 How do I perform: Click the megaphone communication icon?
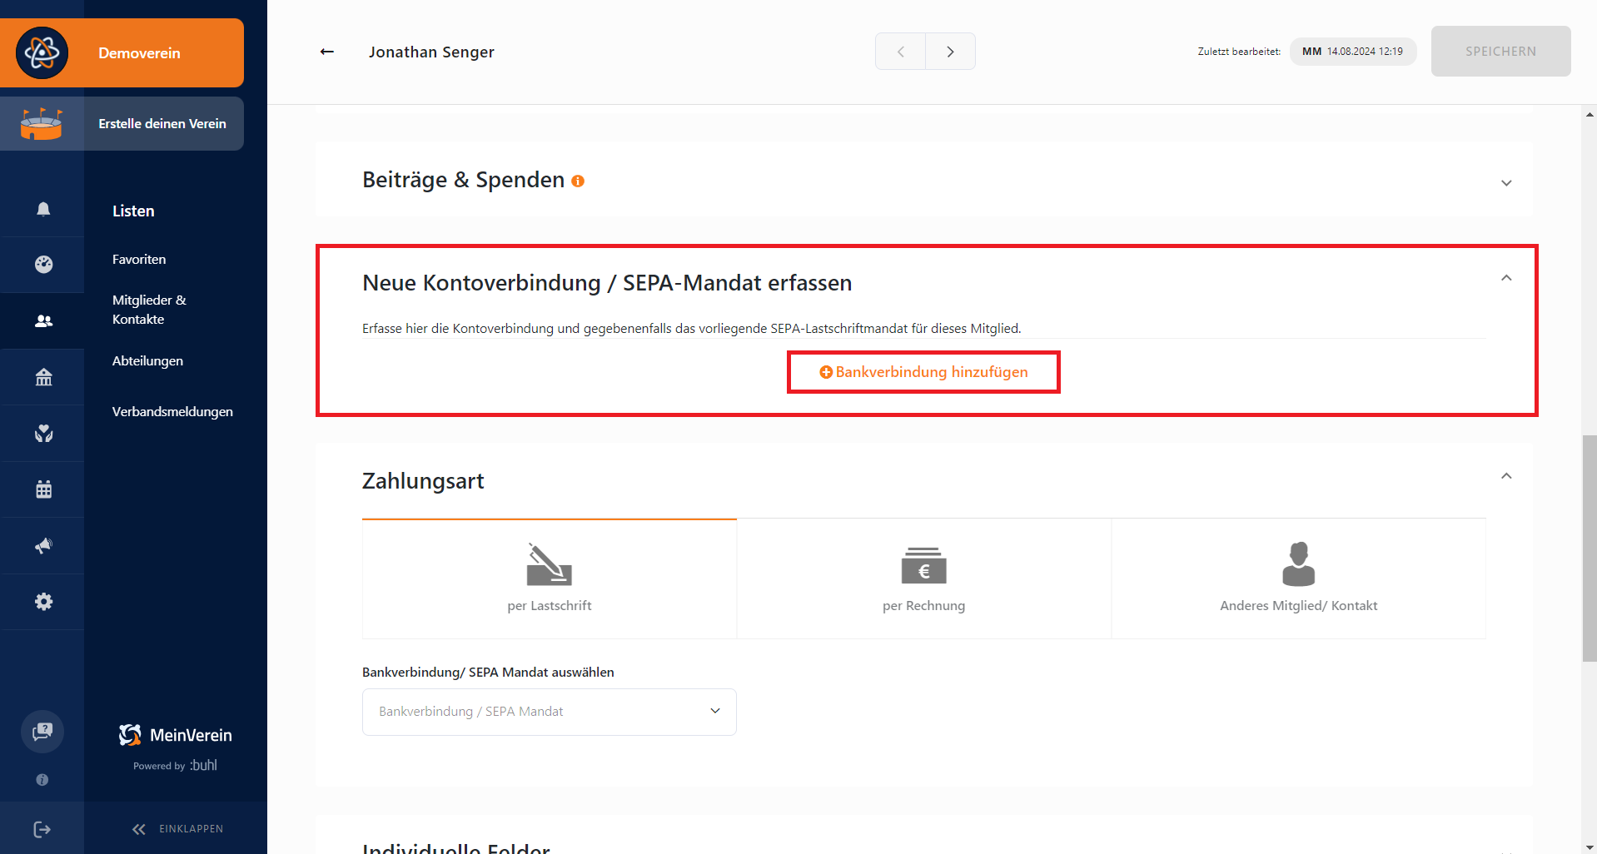click(43, 545)
